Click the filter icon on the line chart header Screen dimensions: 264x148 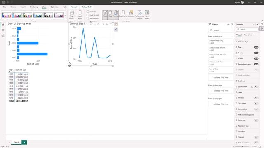point(103,24)
